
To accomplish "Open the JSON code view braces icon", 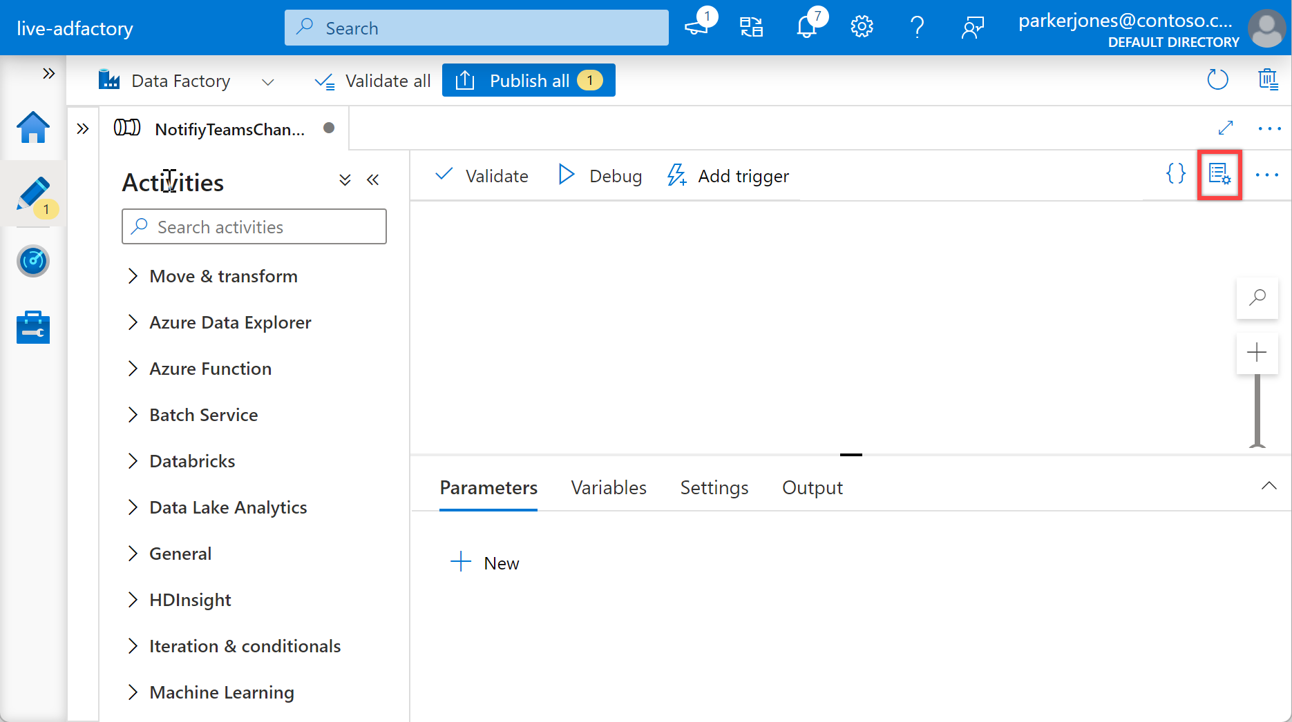I will click(1175, 174).
